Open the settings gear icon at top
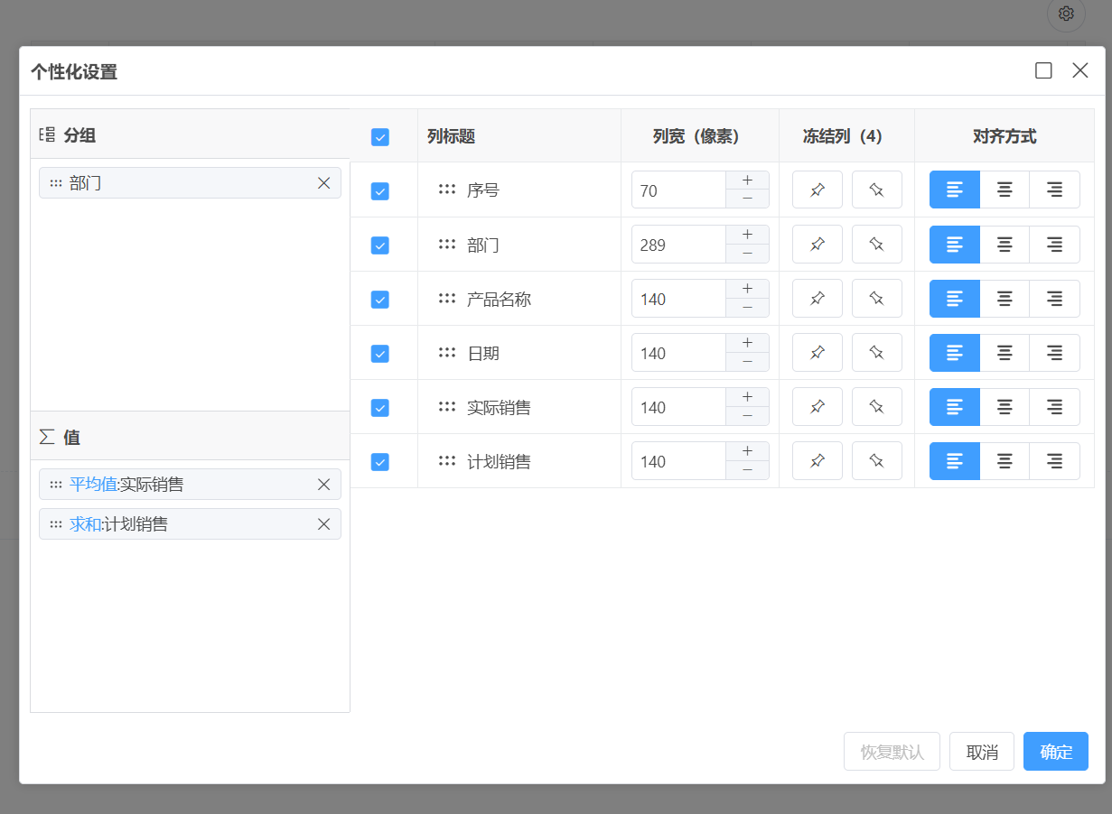 pyautogui.click(x=1066, y=14)
